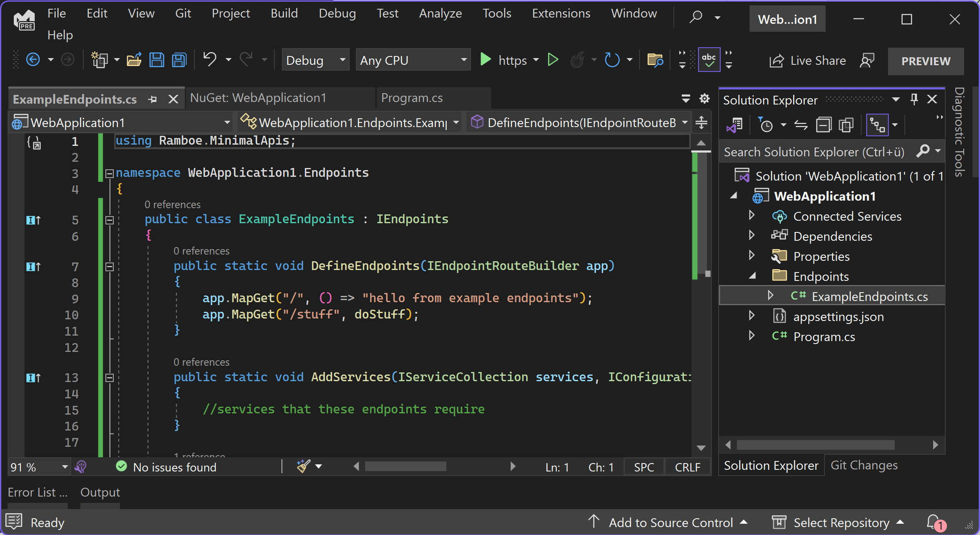The image size is (980, 535).
Task: Toggle the spell checker abc button
Action: (x=709, y=60)
